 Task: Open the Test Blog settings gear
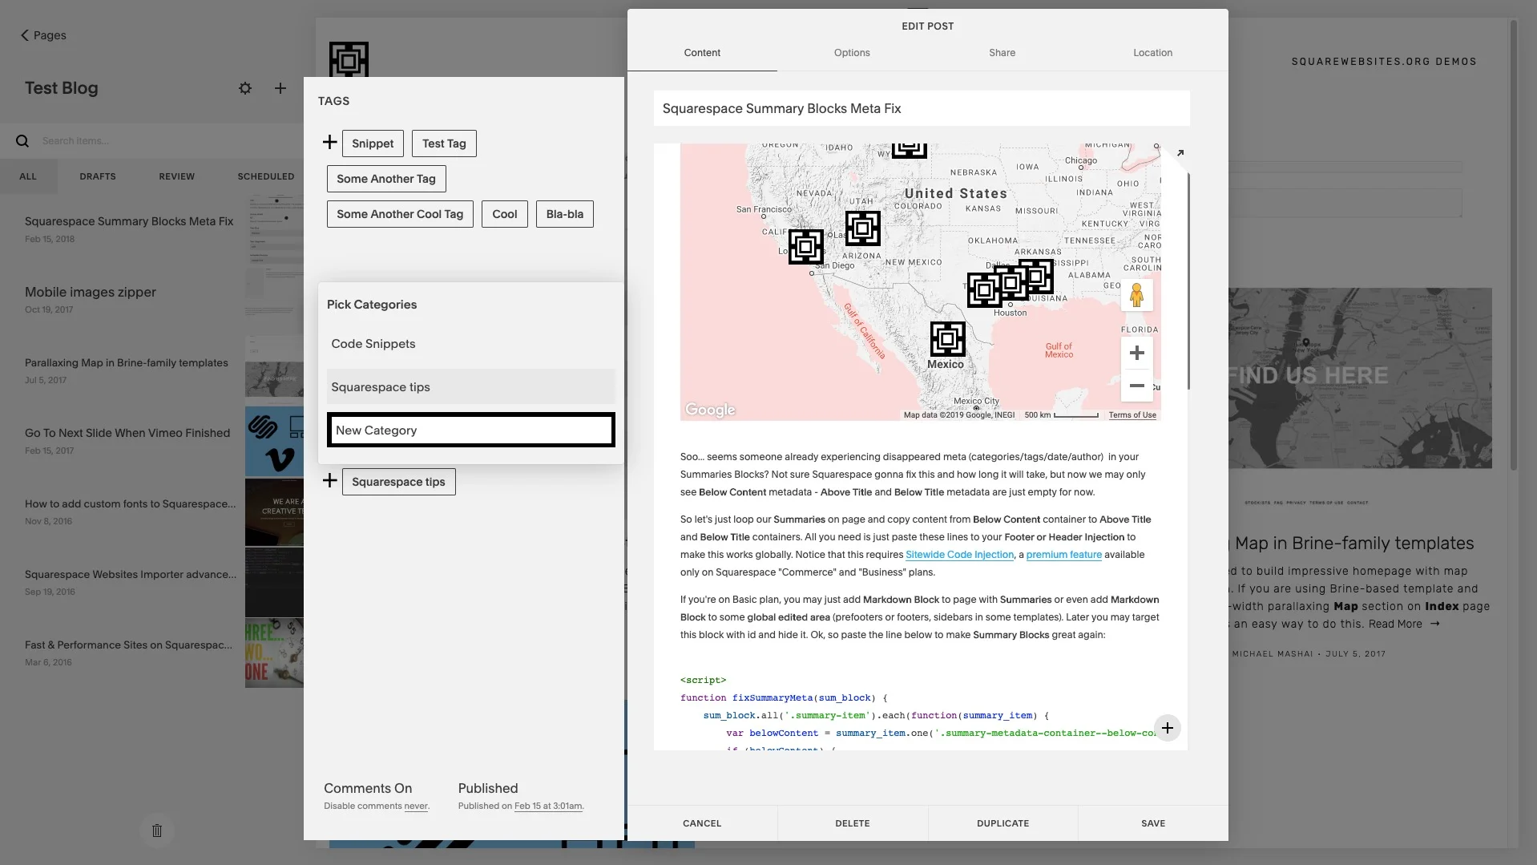(245, 88)
